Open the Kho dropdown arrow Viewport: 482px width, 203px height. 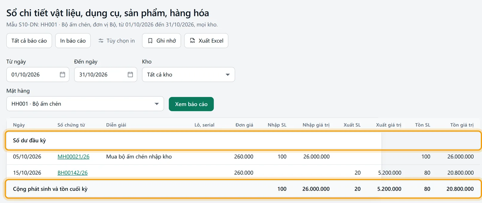(x=228, y=75)
